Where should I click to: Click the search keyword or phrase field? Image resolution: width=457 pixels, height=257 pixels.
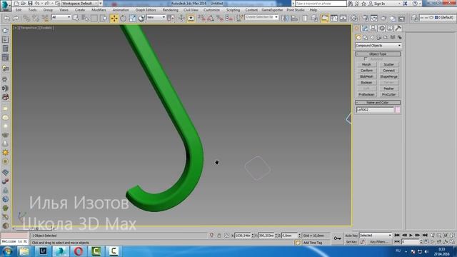coord(321,4)
